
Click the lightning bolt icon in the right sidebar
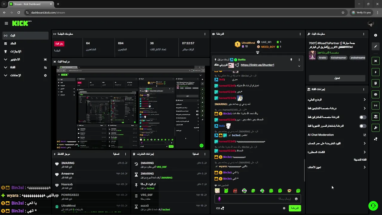tap(375, 72)
